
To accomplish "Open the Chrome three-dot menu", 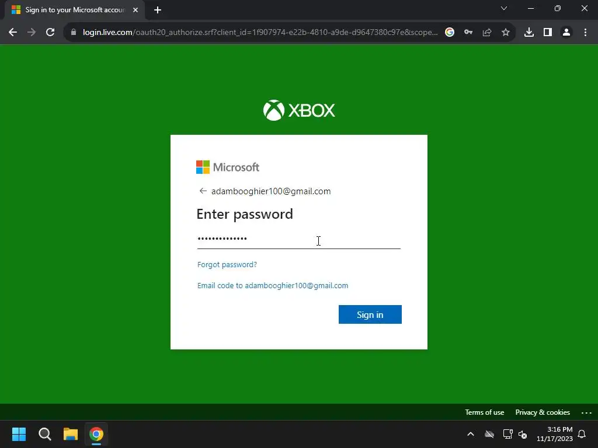I will [585, 33].
